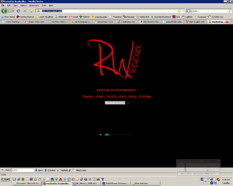The image size is (233, 186).
Task: Switch to the DNS Network tab
Action: tap(150, 22)
